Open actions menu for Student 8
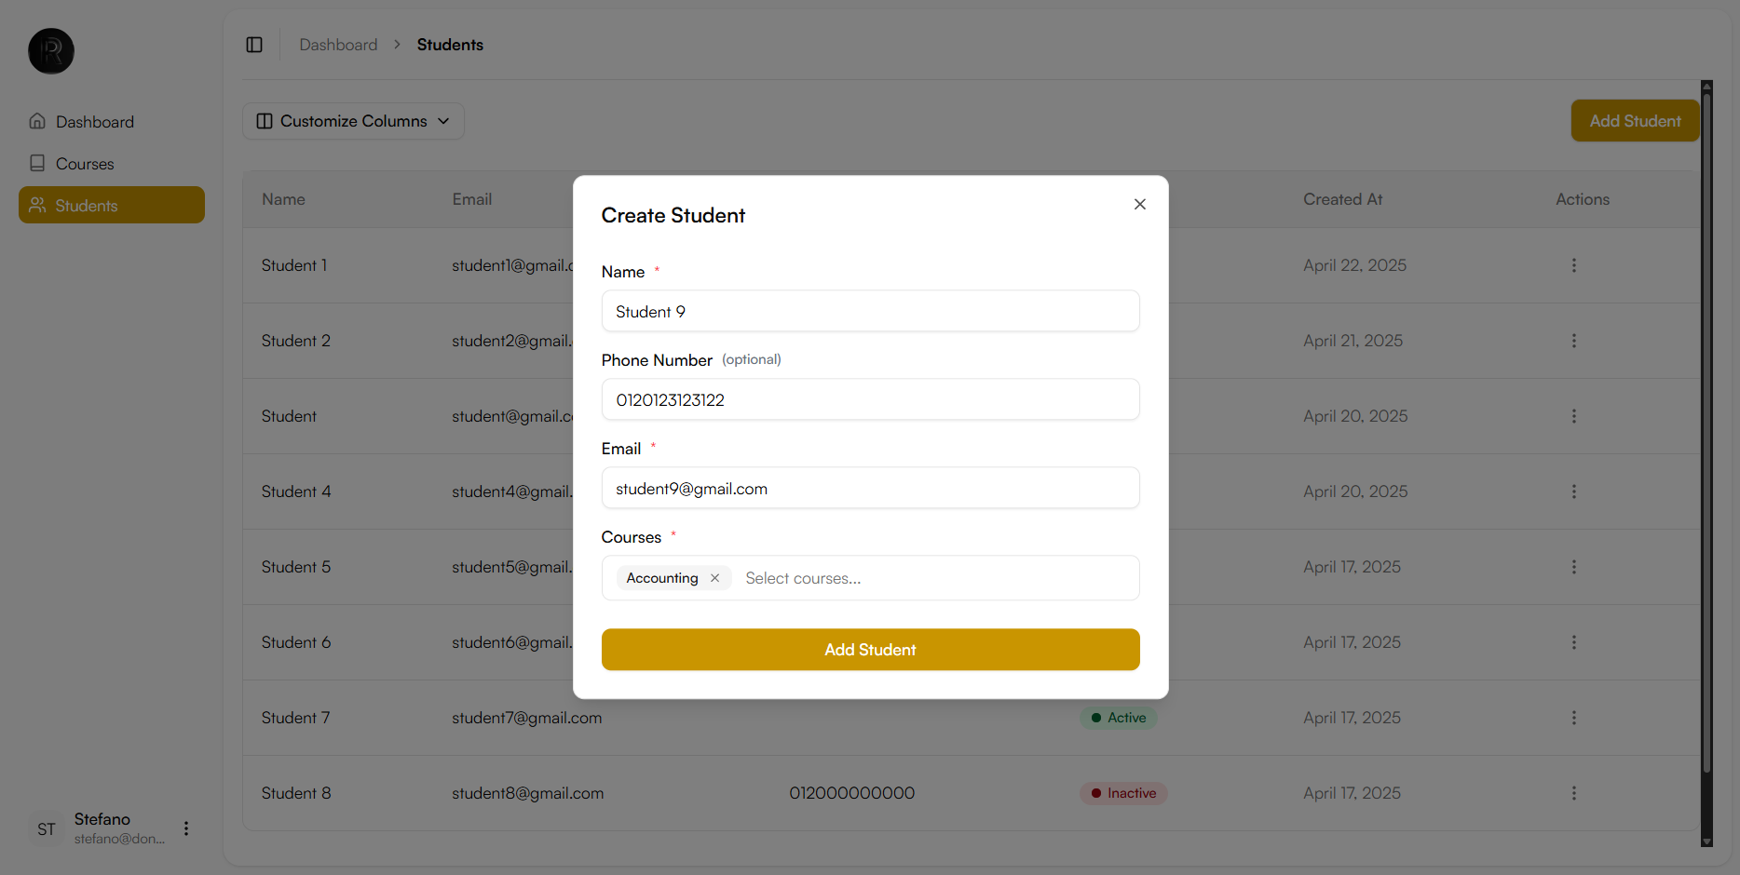 coord(1573,793)
